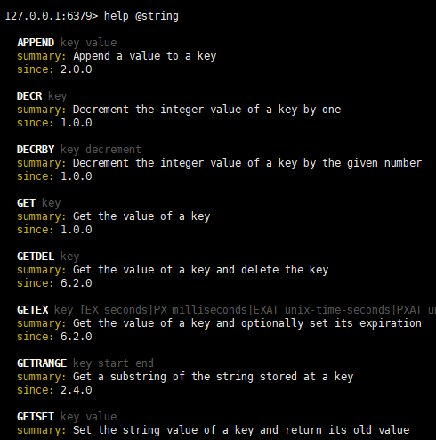Select the GETSET command name
Viewport: 436px width, 440px height.
[36, 417]
